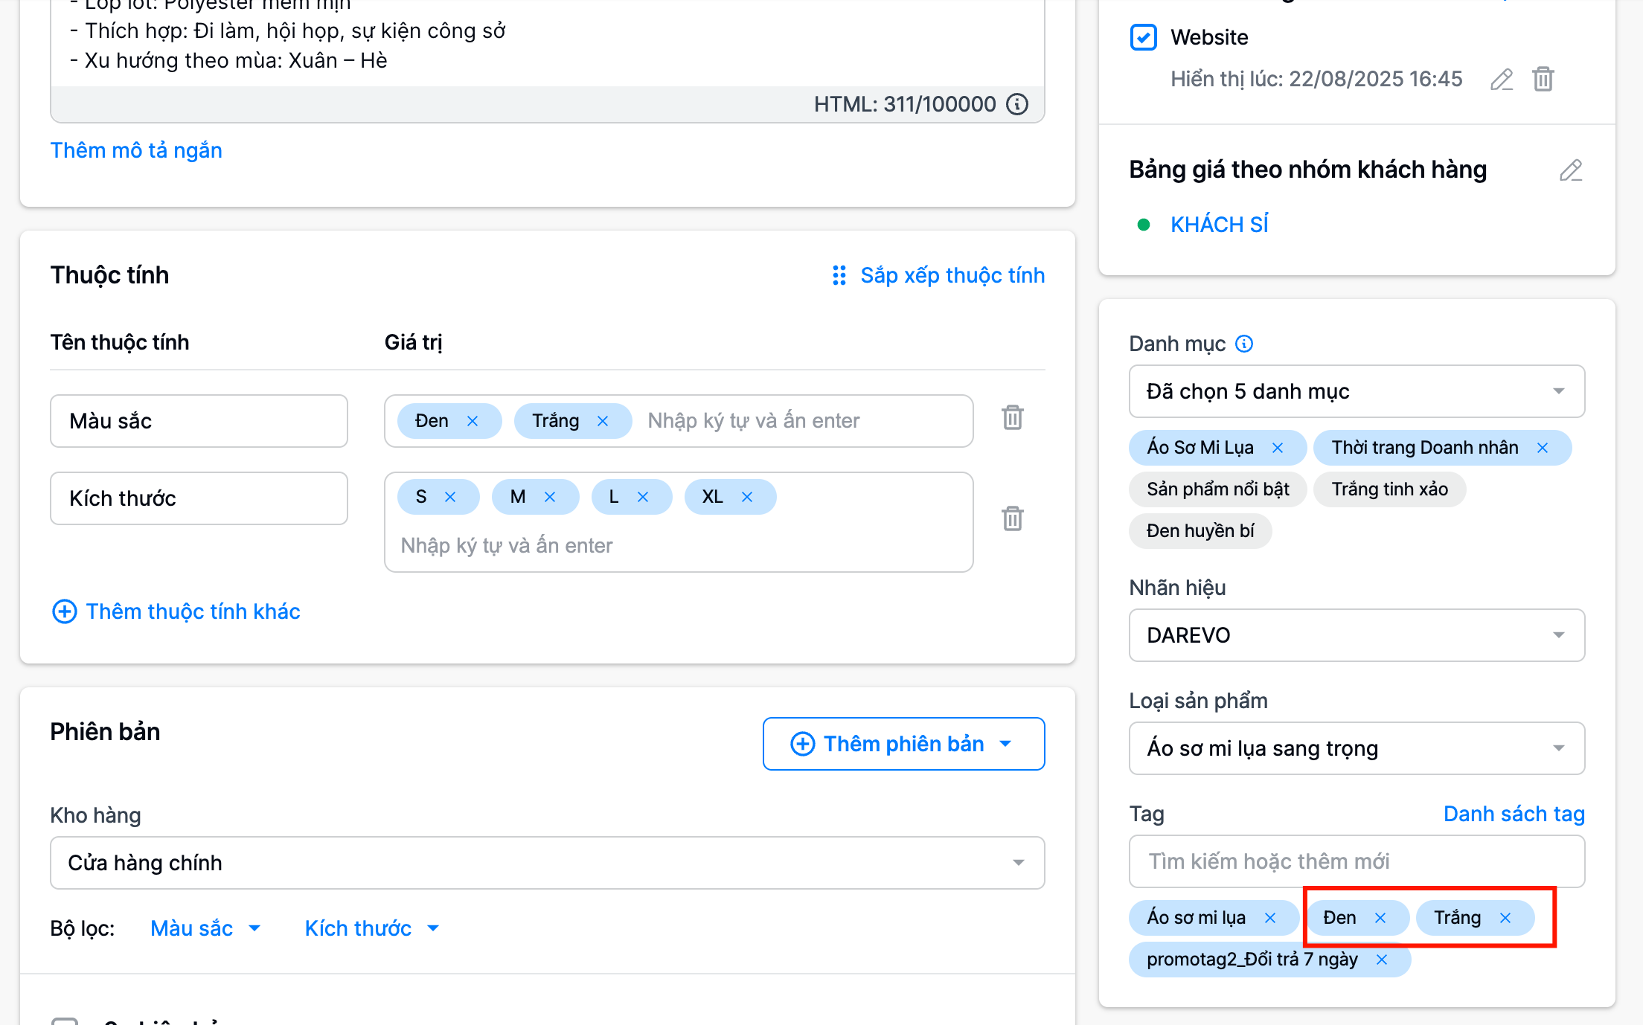Open the HTML character count info
The image size is (1643, 1025).
(x=1017, y=104)
